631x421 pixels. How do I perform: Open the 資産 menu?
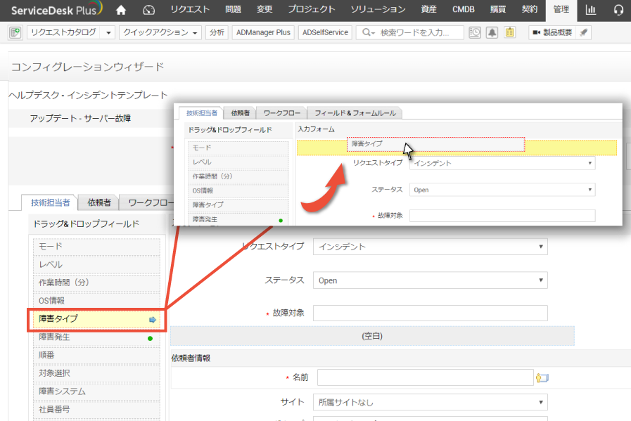tap(429, 10)
